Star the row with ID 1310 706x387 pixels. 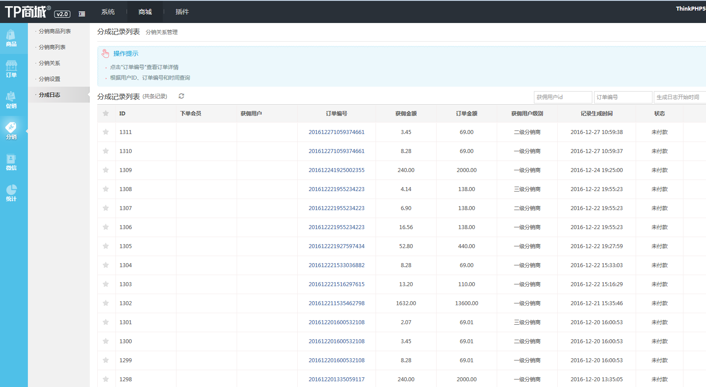coord(106,151)
